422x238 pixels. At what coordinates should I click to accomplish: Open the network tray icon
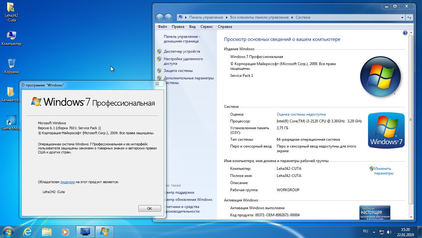point(382,232)
